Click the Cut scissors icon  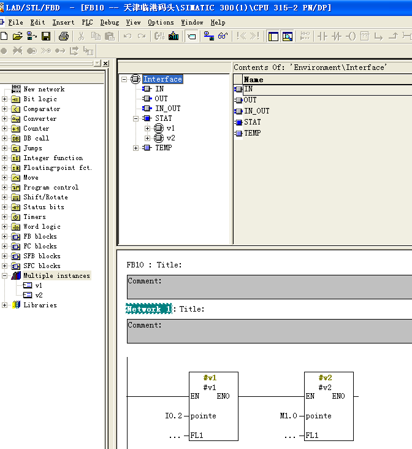(x=82, y=36)
